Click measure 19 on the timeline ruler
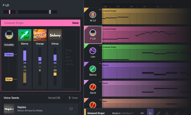The width and height of the screenshot is (191, 115). pos(144,7)
